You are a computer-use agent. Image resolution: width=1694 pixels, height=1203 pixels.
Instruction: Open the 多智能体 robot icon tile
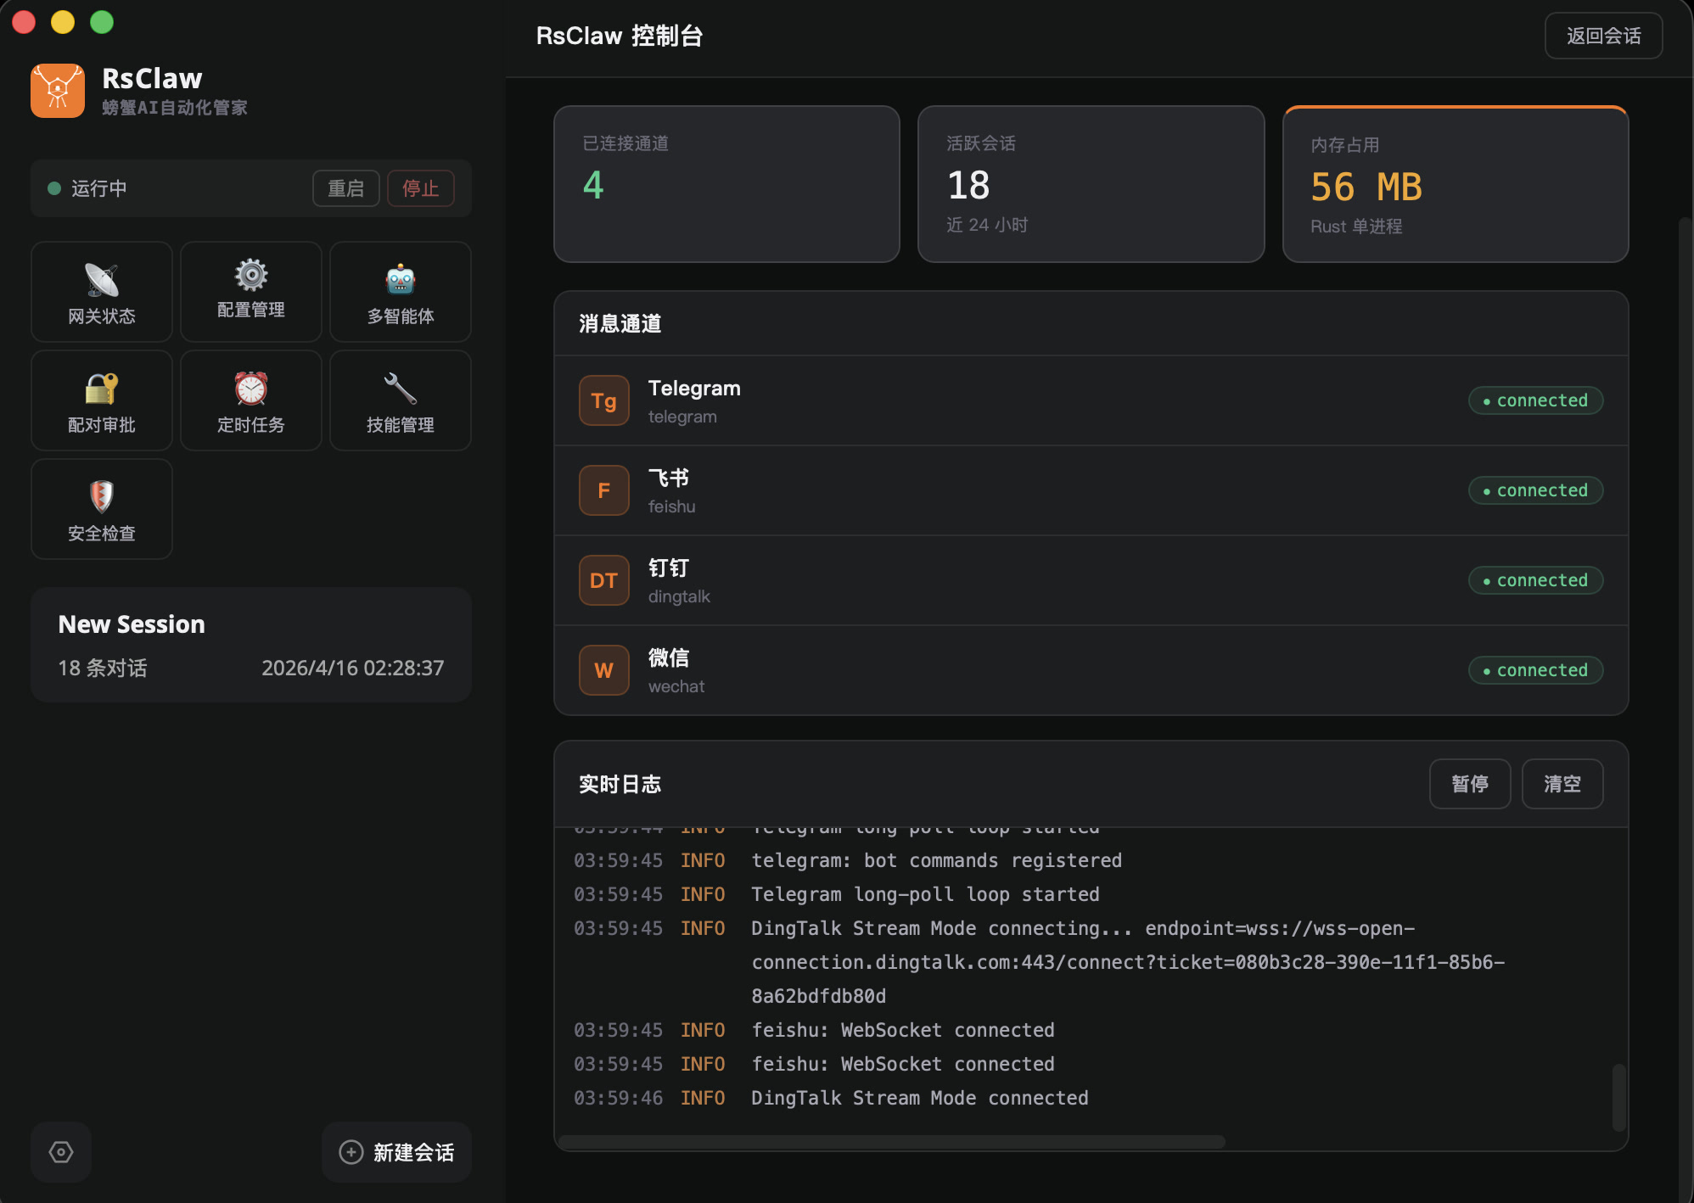tap(401, 292)
